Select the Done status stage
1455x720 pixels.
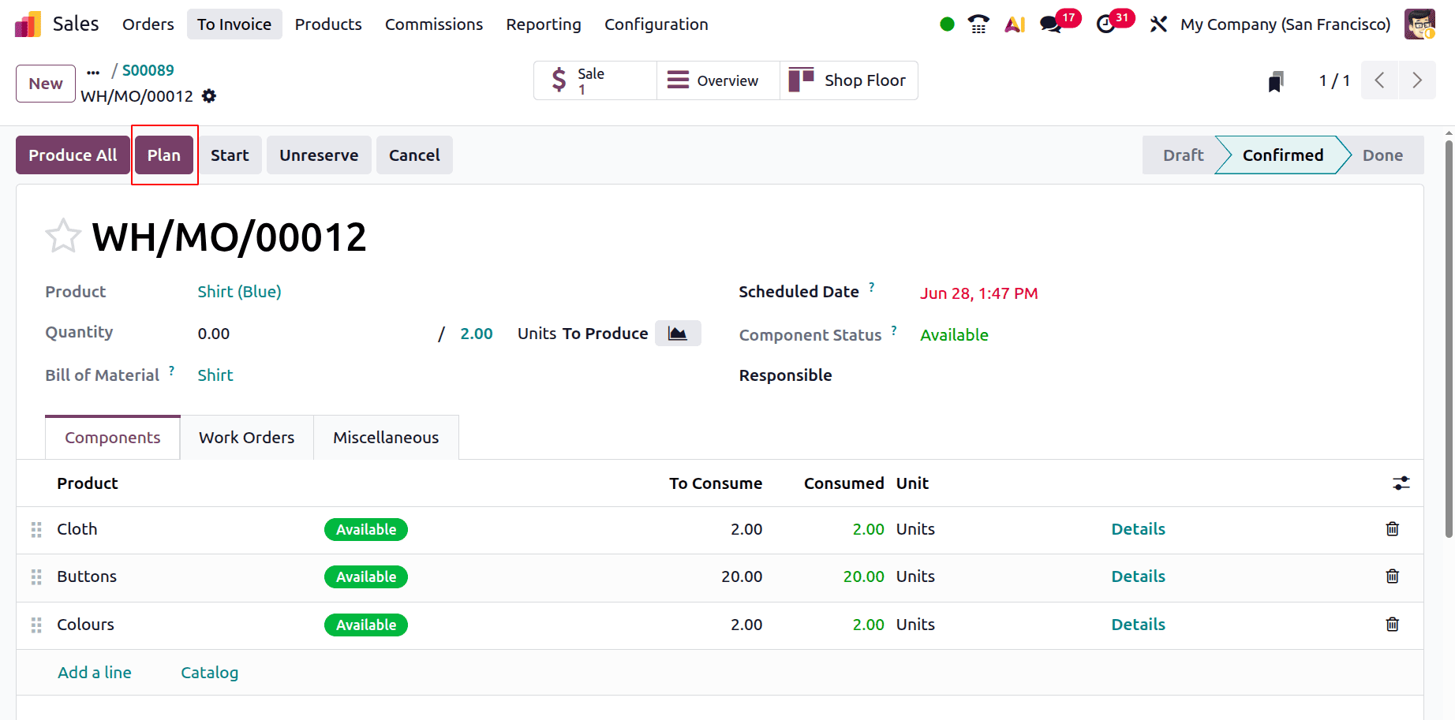point(1382,155)
